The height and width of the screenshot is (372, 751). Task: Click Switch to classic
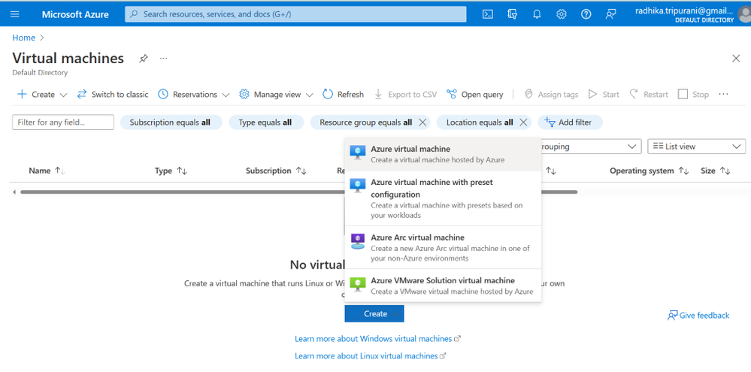pos(113,95)
